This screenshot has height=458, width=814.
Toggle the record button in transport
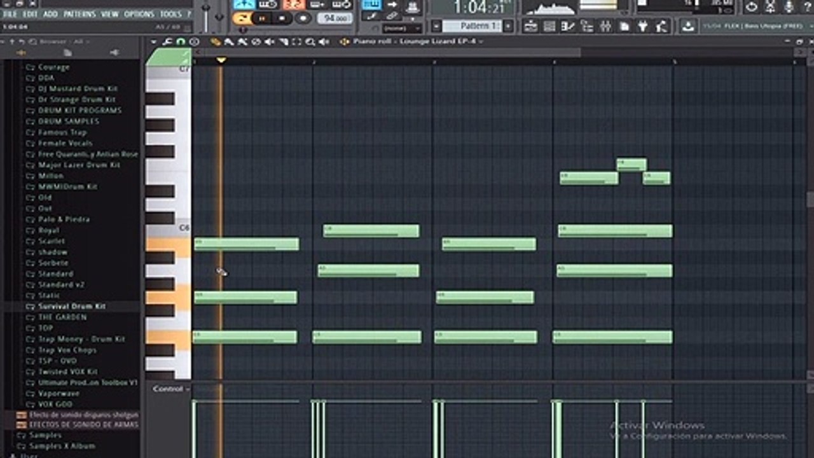click(x=303, y=18)
